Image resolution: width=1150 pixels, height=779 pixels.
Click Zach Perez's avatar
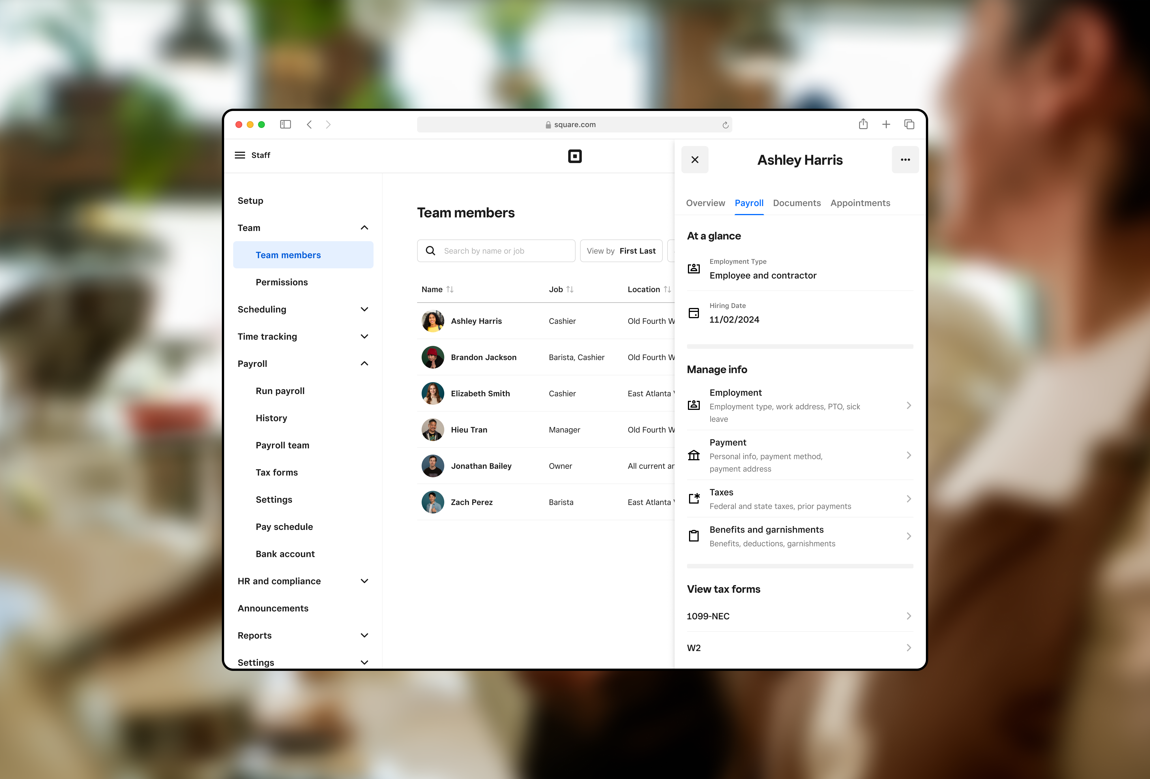click(432, 502)
